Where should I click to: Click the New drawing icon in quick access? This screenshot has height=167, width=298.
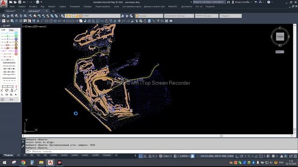click(x=11, y=2)
